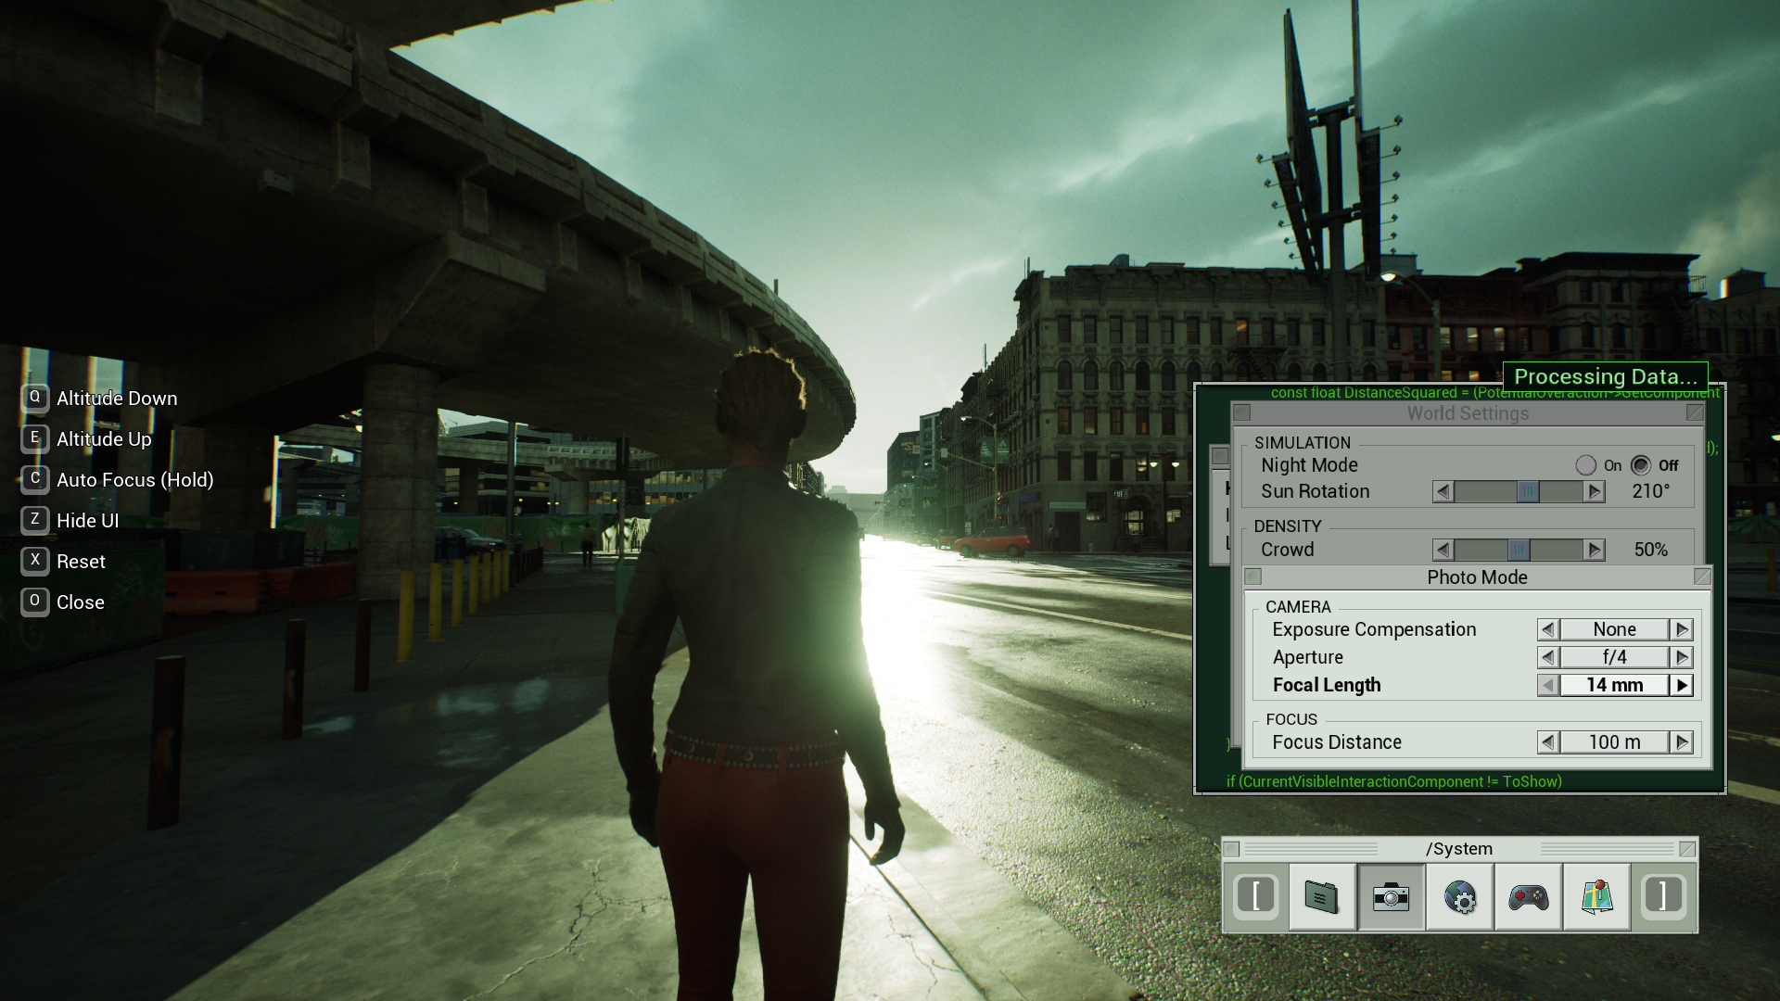This screenshot has width=1780, height=1001.
Task: Click the Sun Rotation slider handle
Action: pos(1527,492)
